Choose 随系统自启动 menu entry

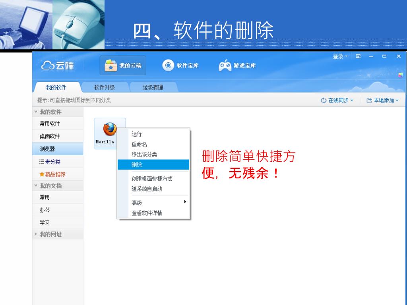pyautogui.click(x=153, y=189)
